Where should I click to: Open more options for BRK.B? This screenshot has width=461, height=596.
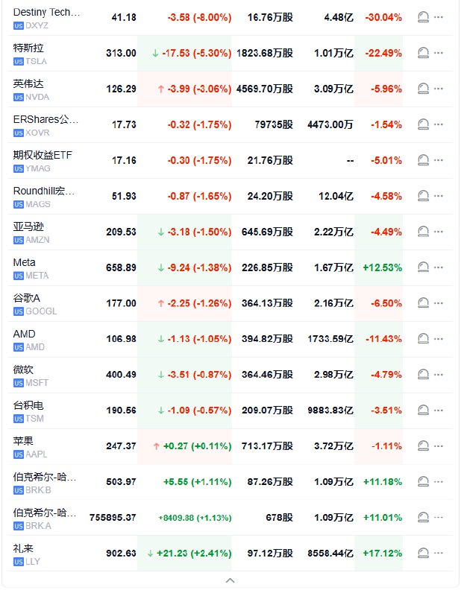pyautogui.click(x=439, y=481)
